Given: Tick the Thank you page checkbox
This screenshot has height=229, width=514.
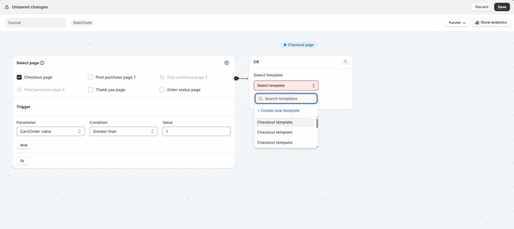Looking at the screenshot, I should pyautogui.click(x=90, y=90).
